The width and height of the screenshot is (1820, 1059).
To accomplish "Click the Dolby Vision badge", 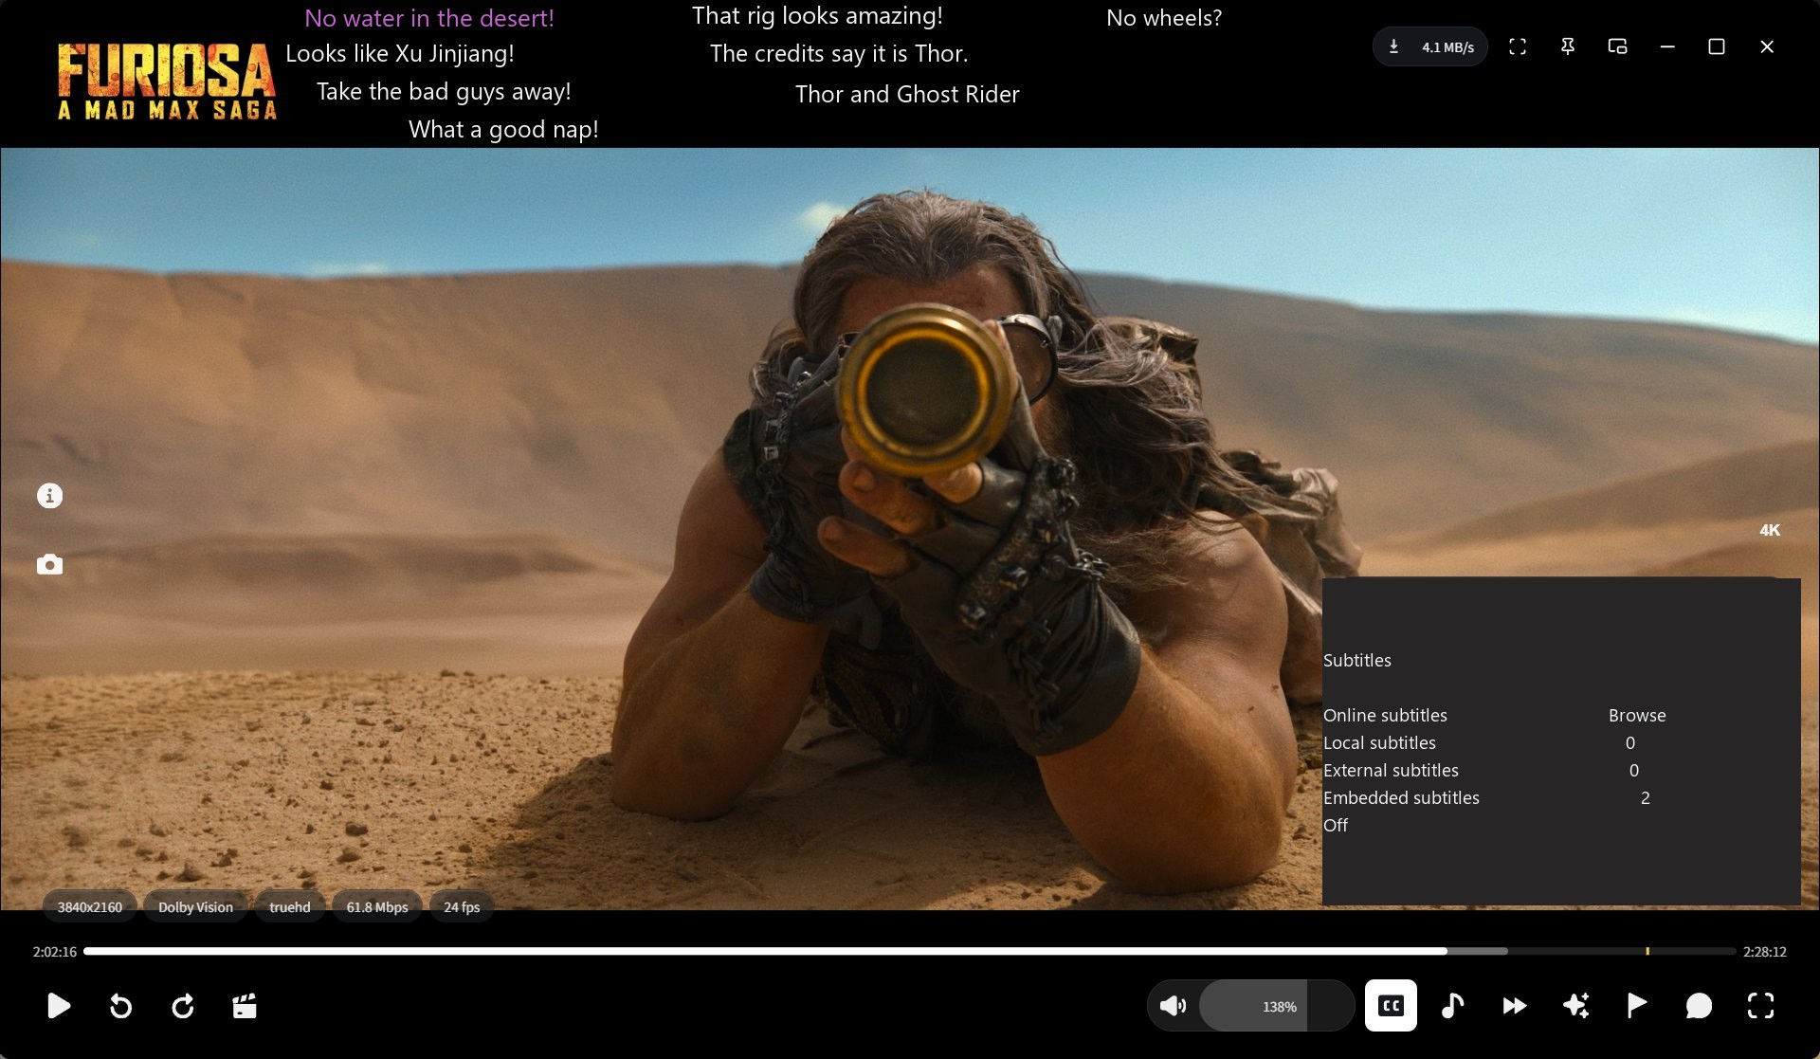I will [195, 907].
